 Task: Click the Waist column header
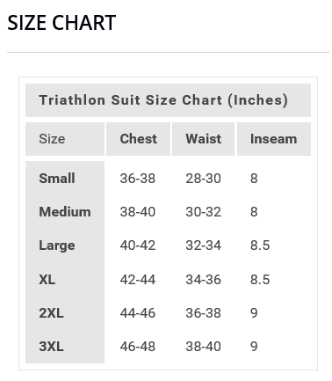pyautogui.click(x=204, y=139)
